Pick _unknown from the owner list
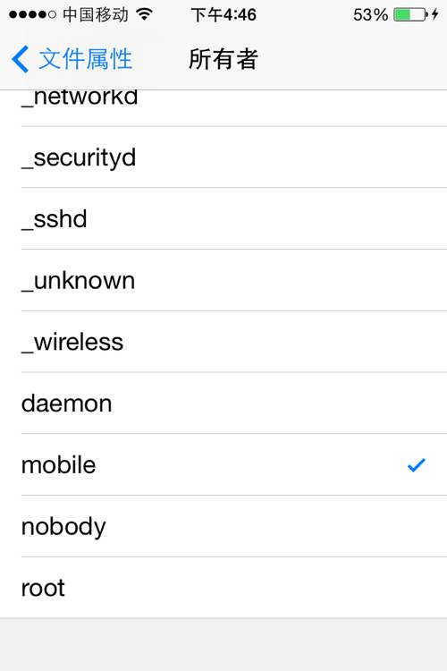The image size is (447, 671). point(223,280)
